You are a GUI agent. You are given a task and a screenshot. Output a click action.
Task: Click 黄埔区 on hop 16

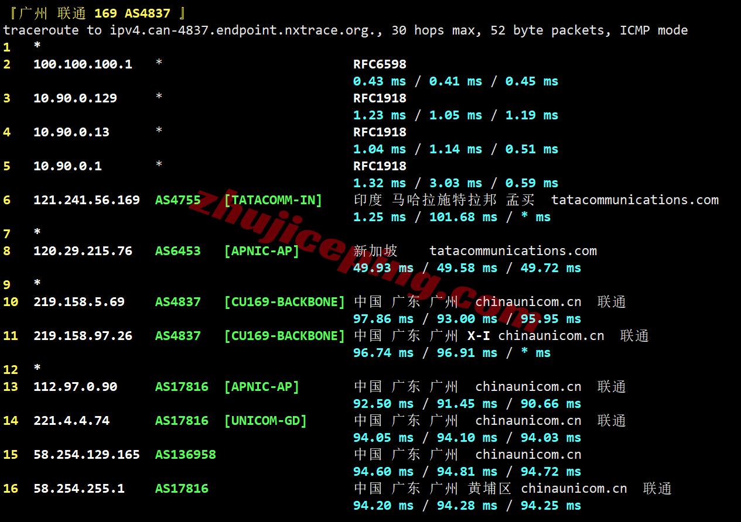coord(490,489)
